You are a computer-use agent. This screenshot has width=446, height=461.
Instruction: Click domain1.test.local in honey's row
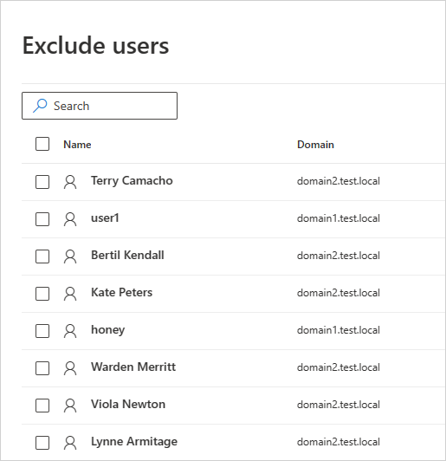tap(339, 330)
